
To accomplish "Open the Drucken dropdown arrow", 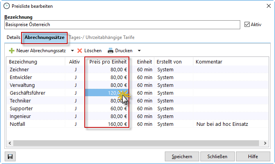I will tap(139, 51).
